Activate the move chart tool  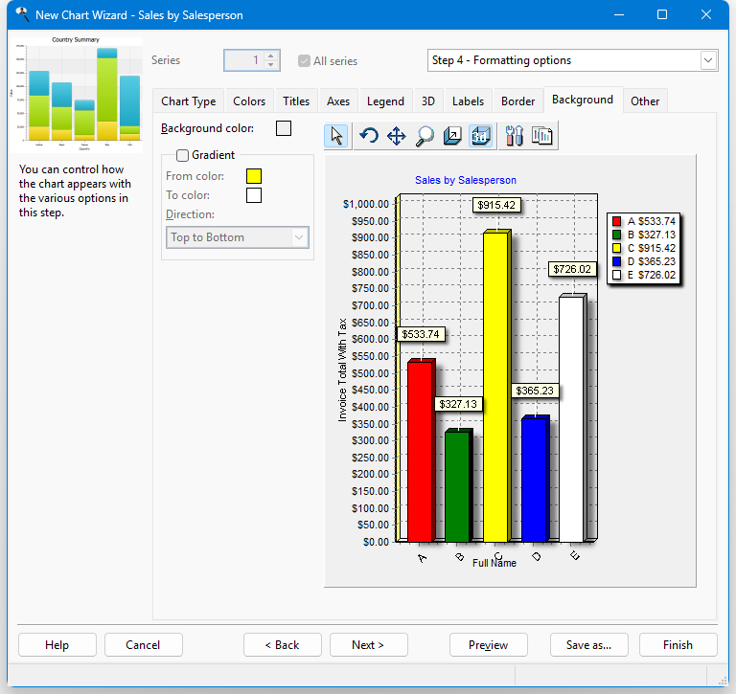397,136
